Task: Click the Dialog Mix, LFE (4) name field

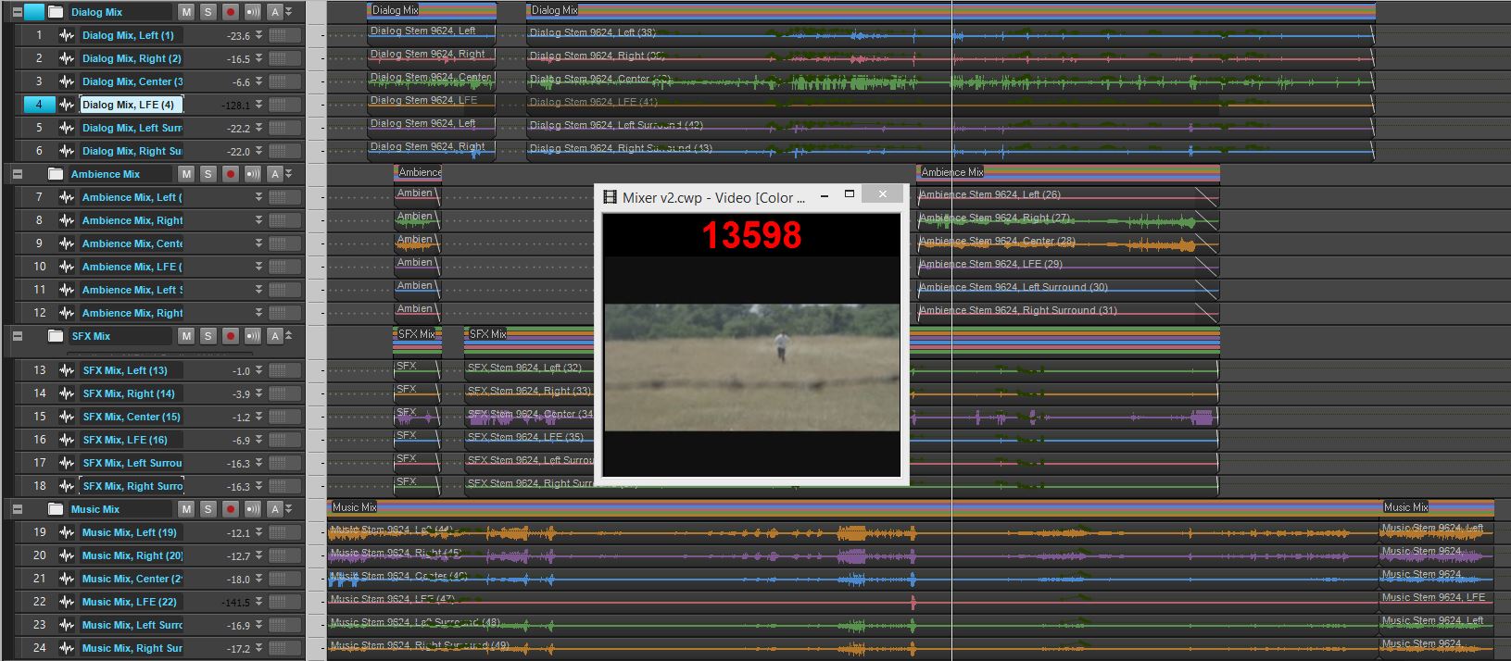Action: [130, 105]
